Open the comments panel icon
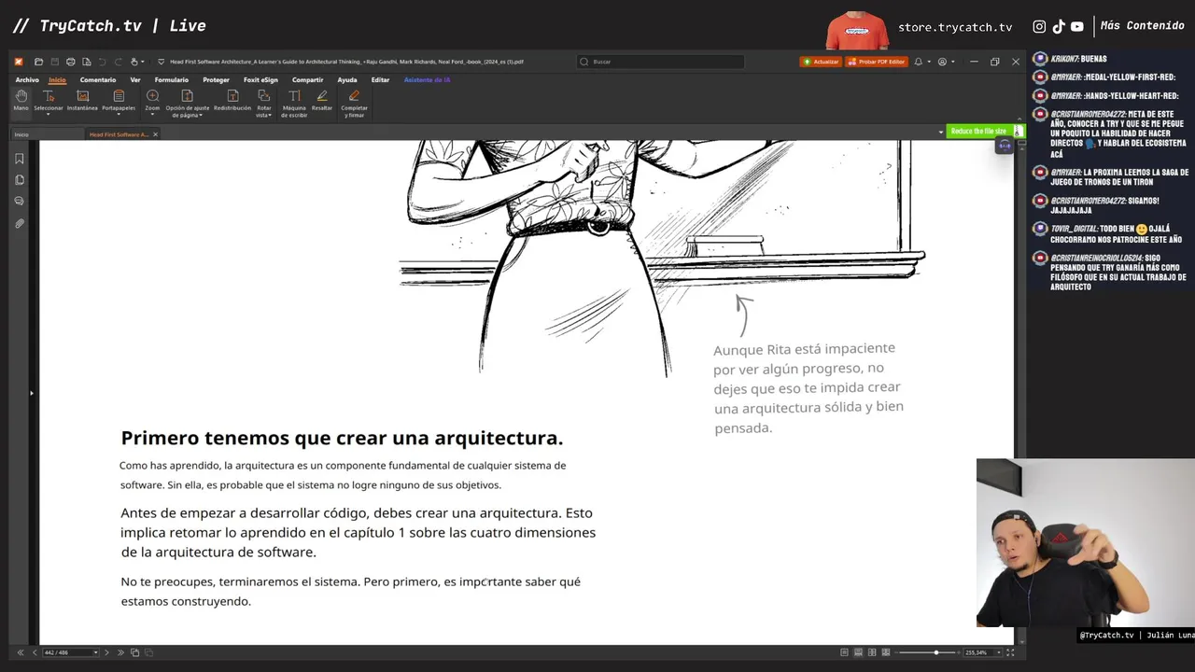1195x672 pixels. (19, 202)
